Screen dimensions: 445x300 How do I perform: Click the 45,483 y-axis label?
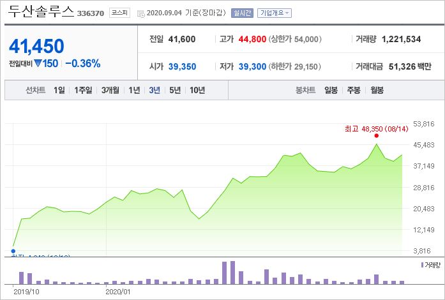tap(424, 145)
